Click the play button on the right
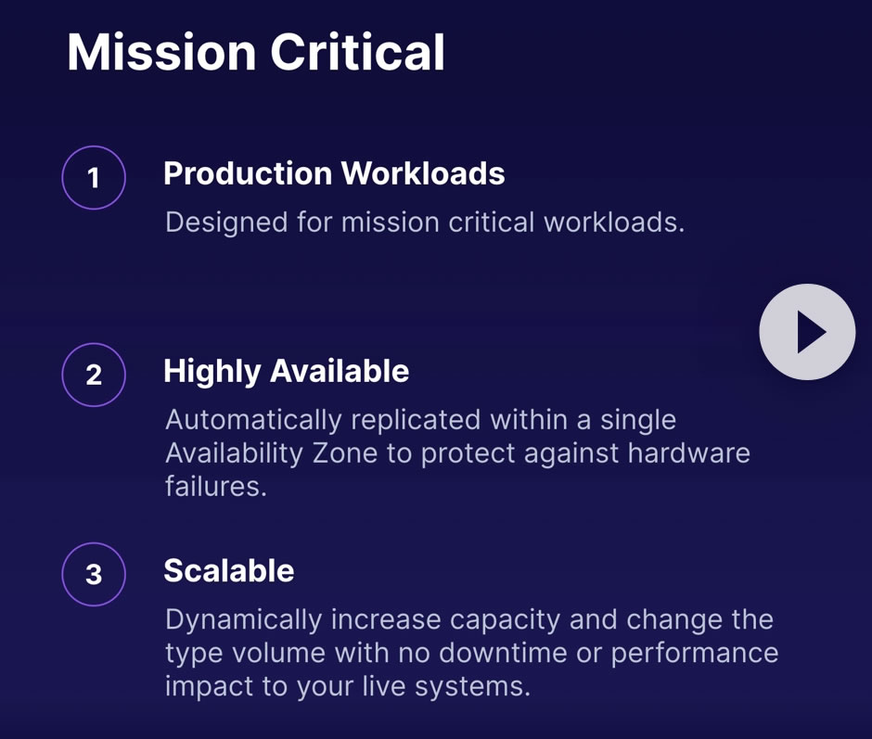The height and width of the screenshot is (739, 872). point(807,332)
